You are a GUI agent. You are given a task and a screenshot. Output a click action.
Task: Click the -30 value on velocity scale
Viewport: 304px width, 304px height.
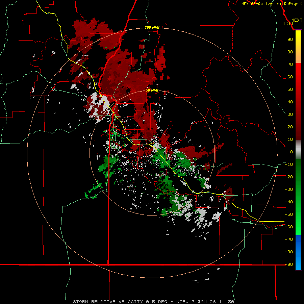pos(289,189)
